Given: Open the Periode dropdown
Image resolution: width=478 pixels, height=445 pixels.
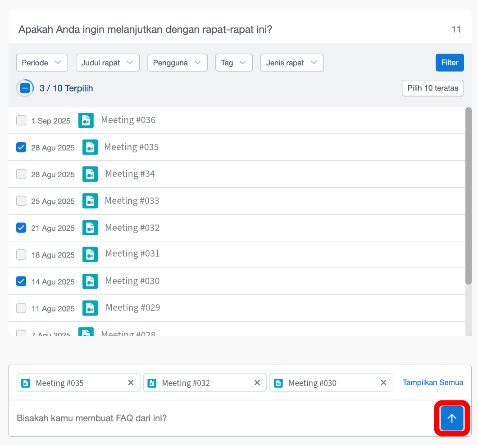Looking at the screenshot, I should 42,63.
